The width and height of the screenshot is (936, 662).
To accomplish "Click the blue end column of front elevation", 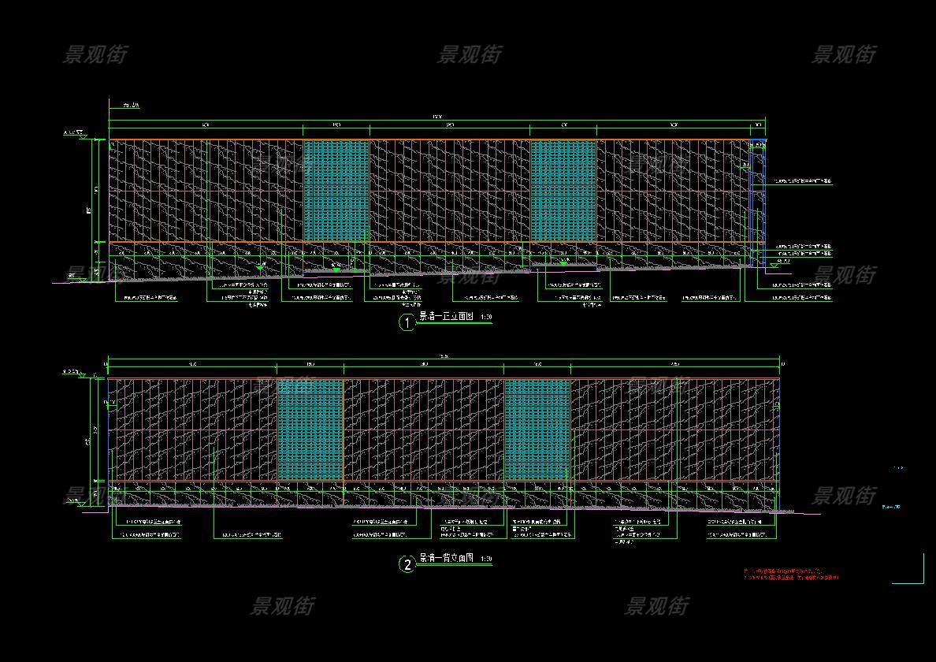I will (757, 192).
